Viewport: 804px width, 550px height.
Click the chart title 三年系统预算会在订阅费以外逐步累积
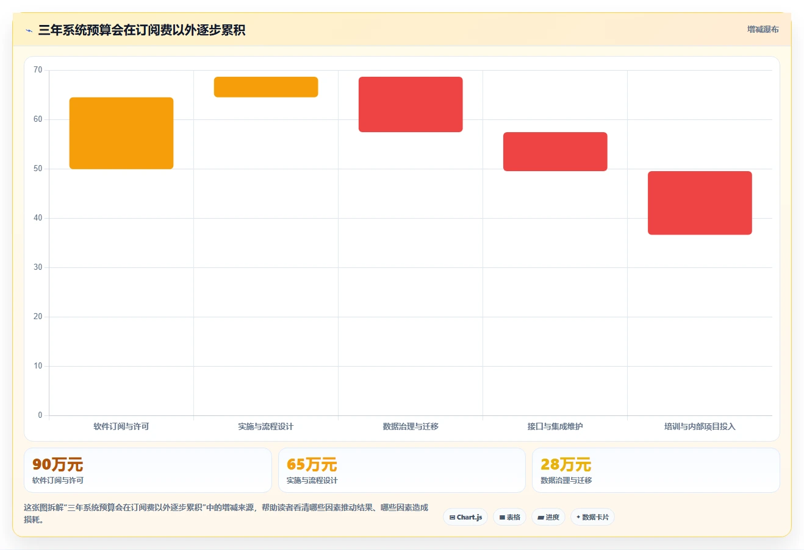pos(142,30)
